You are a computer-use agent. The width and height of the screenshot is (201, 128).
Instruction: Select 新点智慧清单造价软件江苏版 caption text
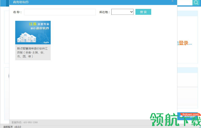(32, 52)
